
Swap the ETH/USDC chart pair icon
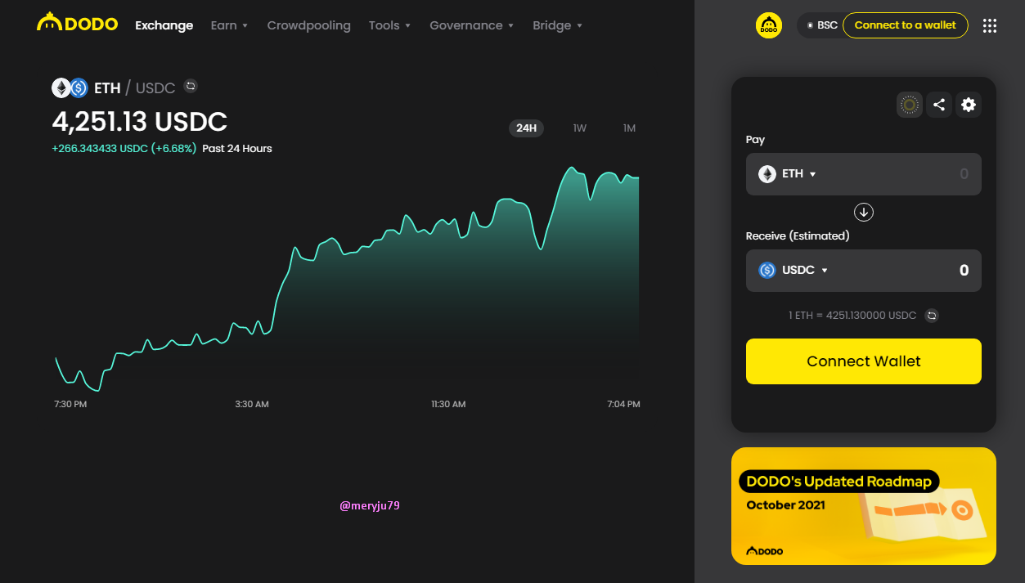(191, 86)
